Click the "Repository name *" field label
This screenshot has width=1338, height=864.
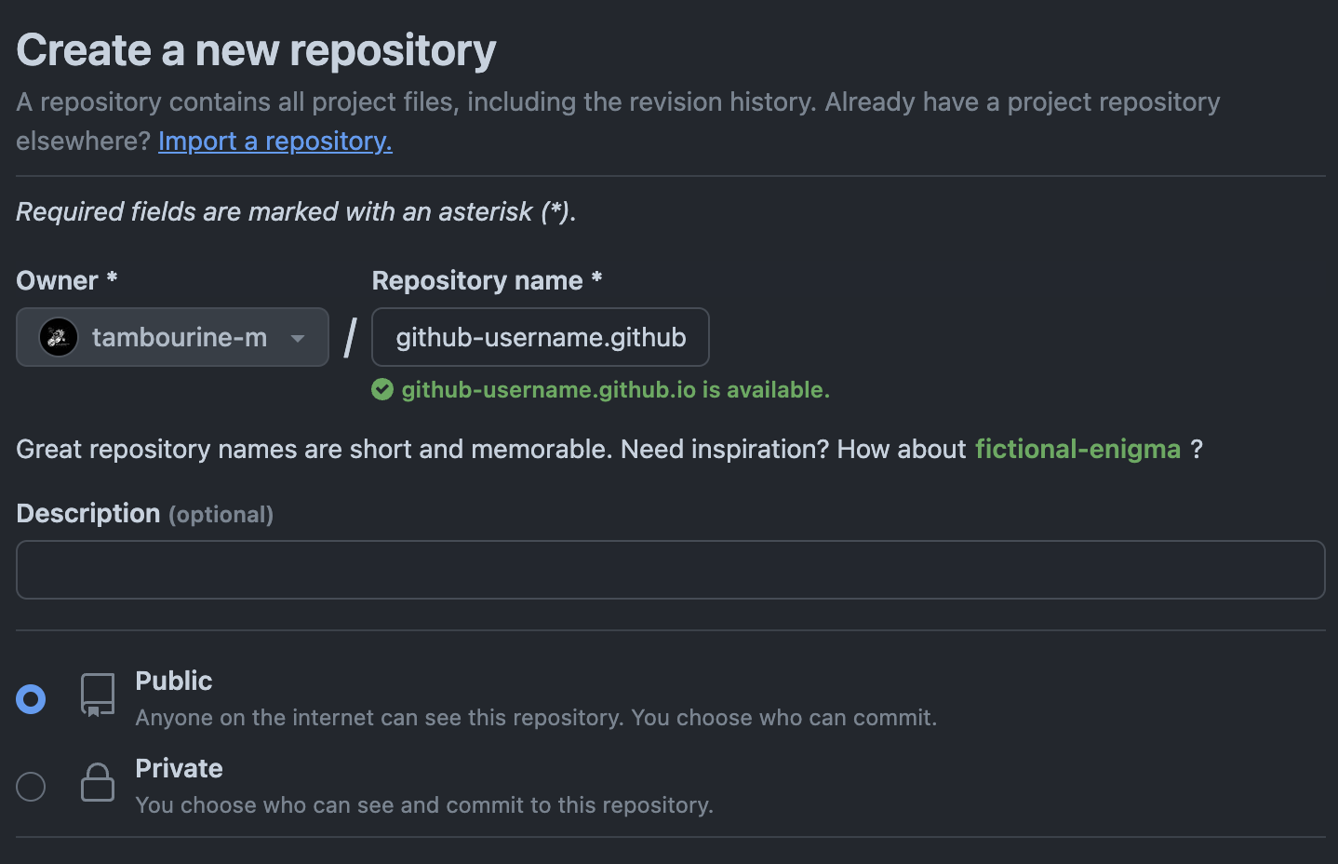486,280
